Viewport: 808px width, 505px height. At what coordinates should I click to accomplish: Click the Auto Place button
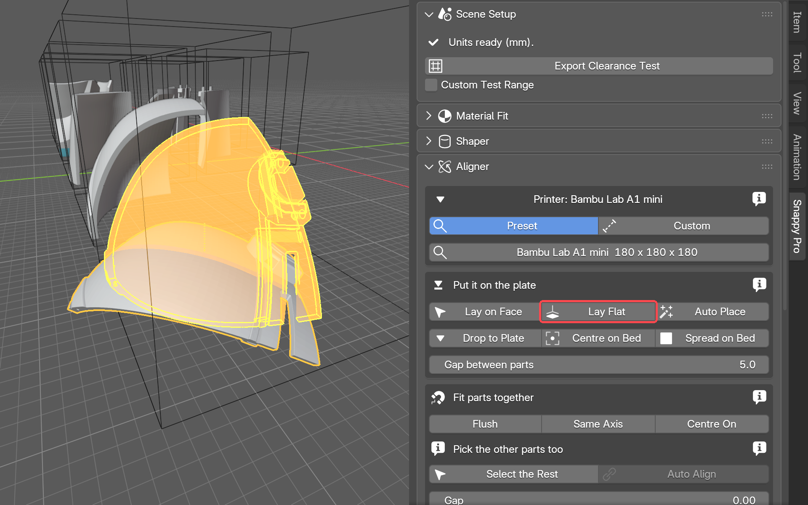pos(712,312)
